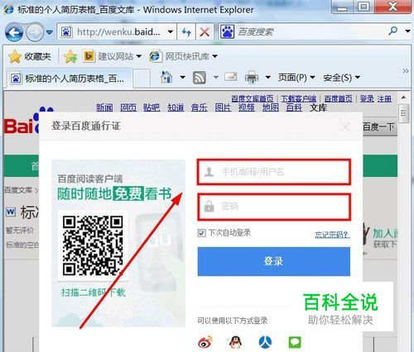
Task: Open the 安全(S) safety menu
Action: click(342, 78)
